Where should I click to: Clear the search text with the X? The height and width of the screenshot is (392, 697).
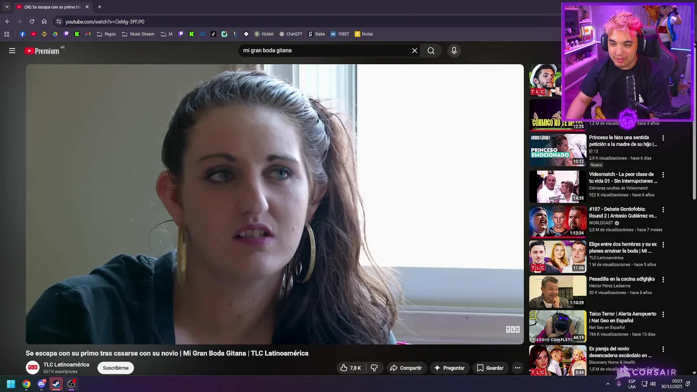click(414, 51)
